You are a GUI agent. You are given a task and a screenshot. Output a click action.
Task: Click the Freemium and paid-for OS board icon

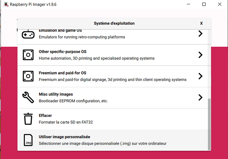28,76
